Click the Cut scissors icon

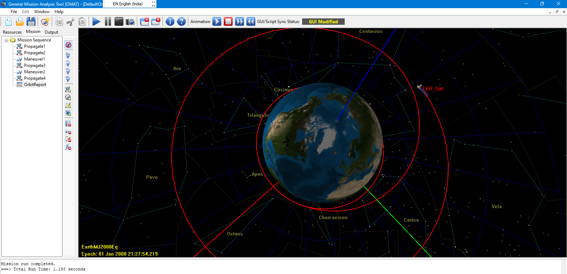(71, 22)
